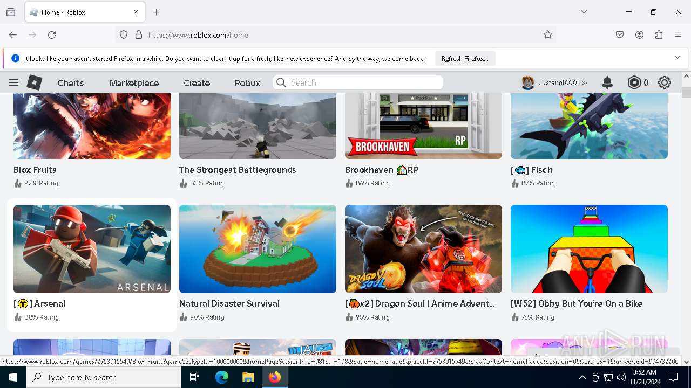Open the Arsenal game title

[x=39, y=303]
